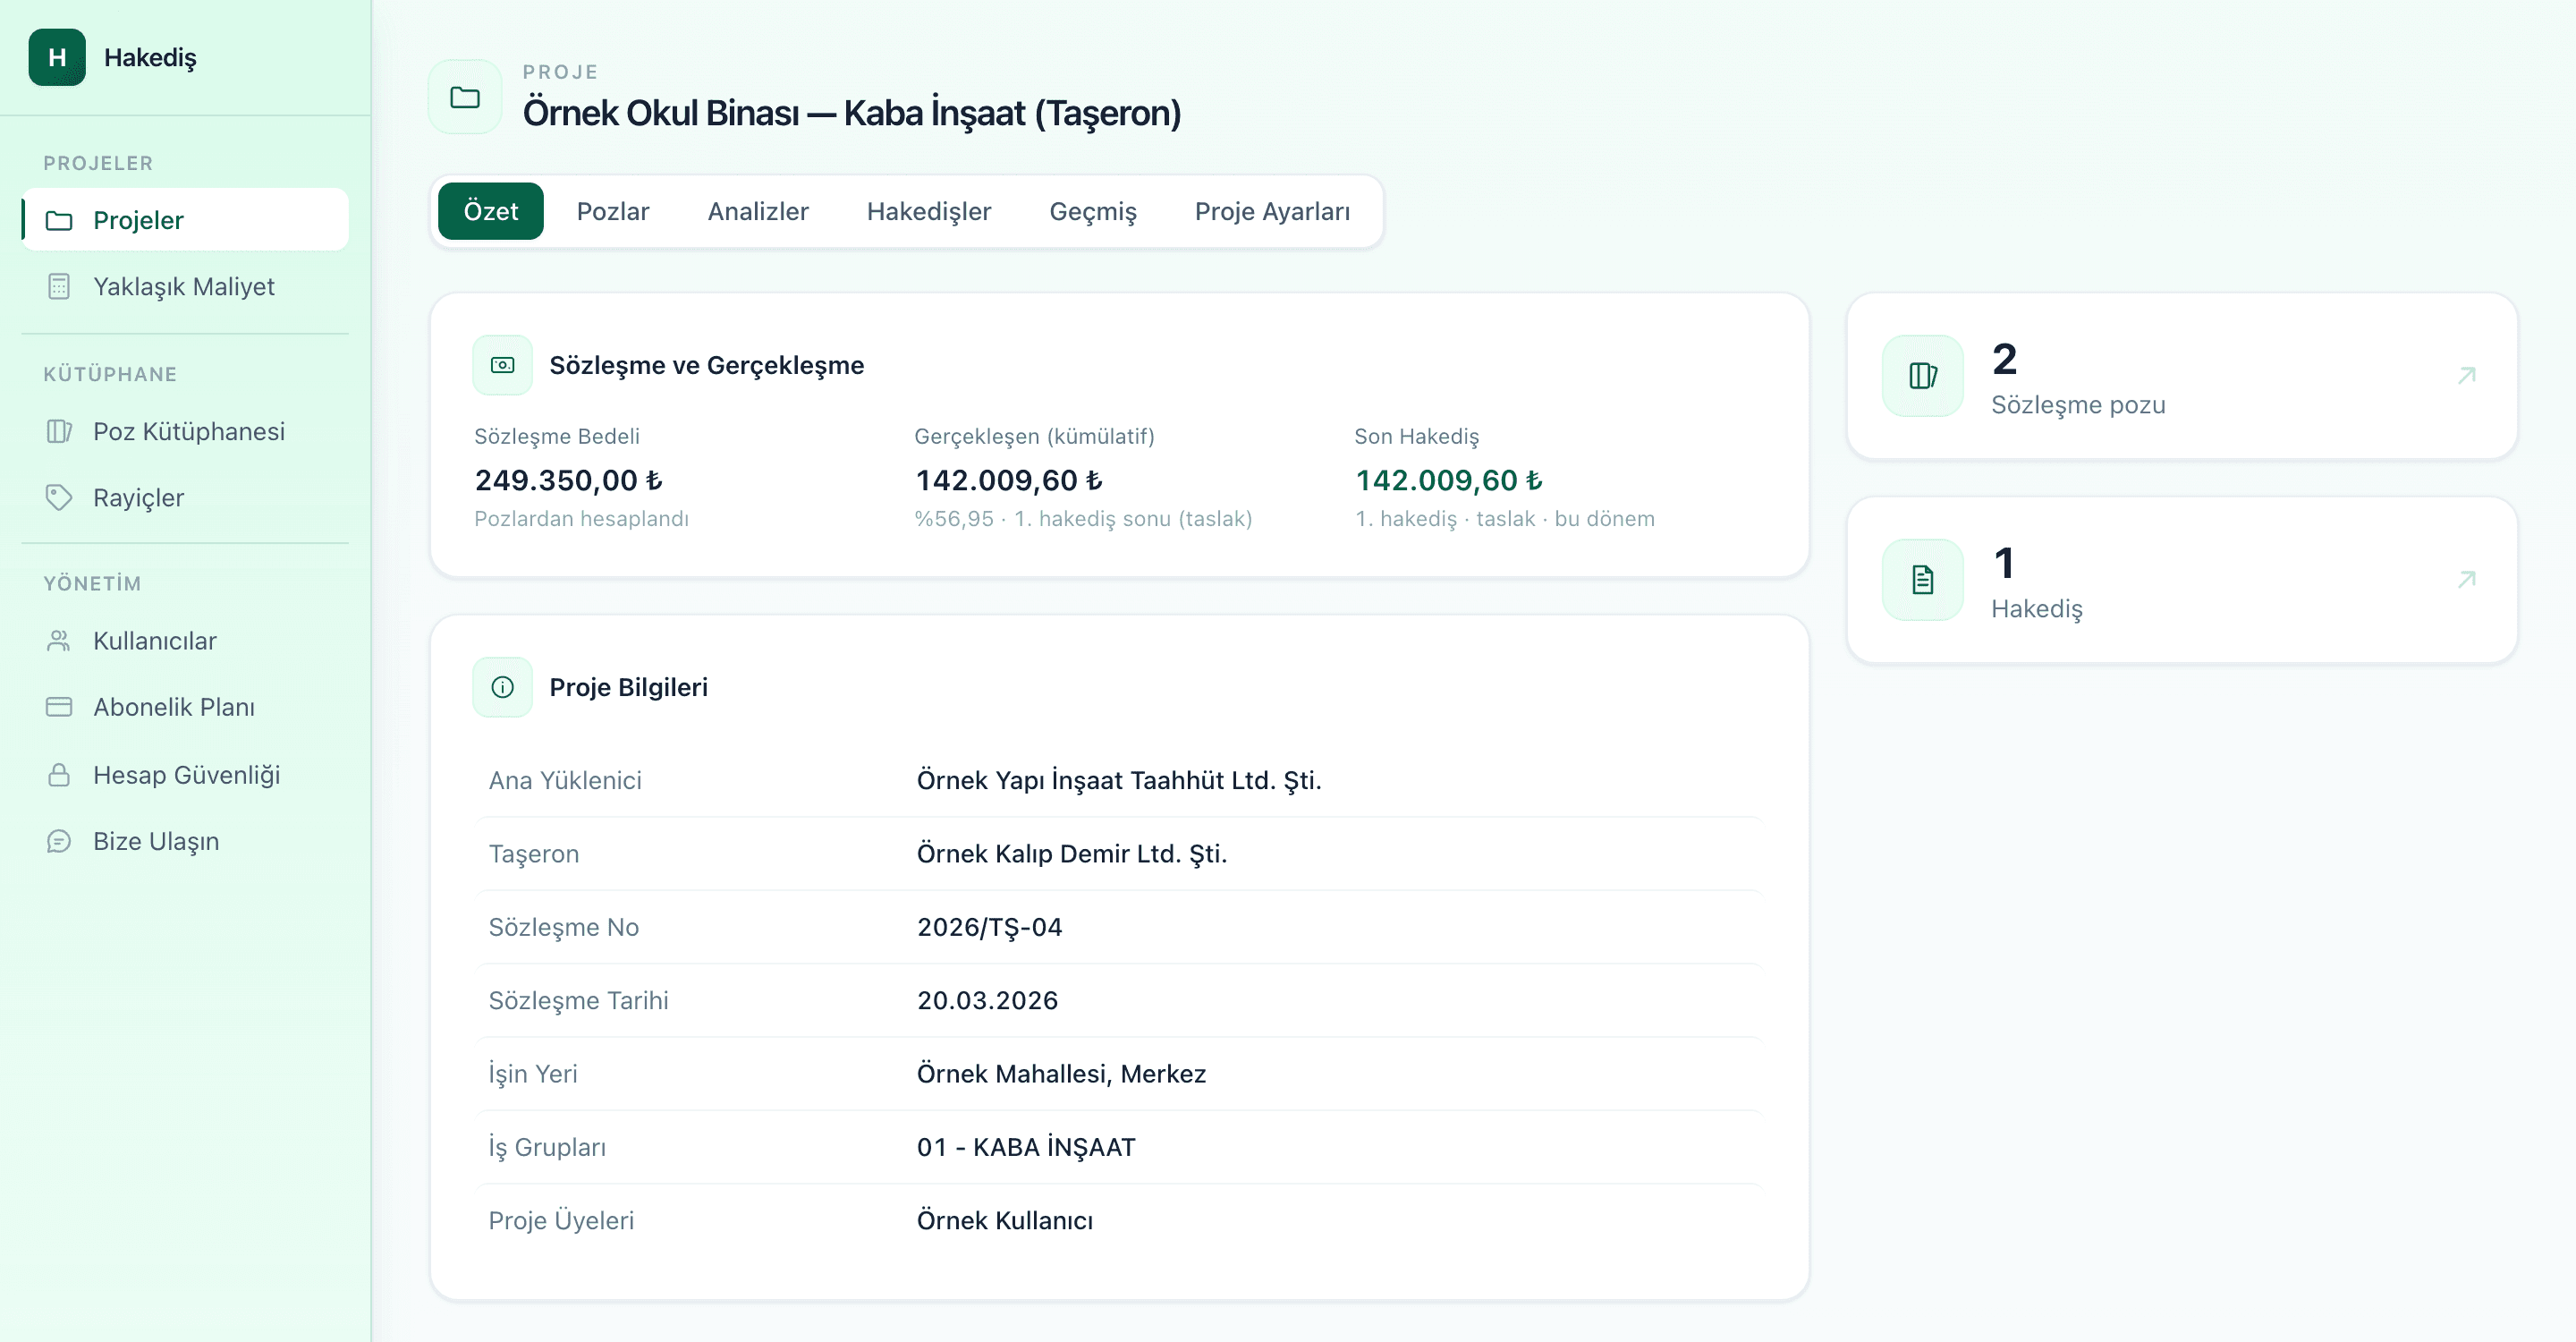Viewport: 2576px width, 1342px height.
Task: Open the Proje Ayarları tab
Action: coord(1272,211)
